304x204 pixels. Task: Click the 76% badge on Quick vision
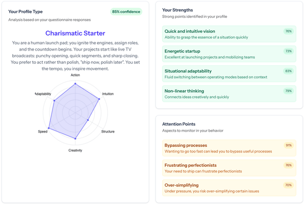(289, 31)
